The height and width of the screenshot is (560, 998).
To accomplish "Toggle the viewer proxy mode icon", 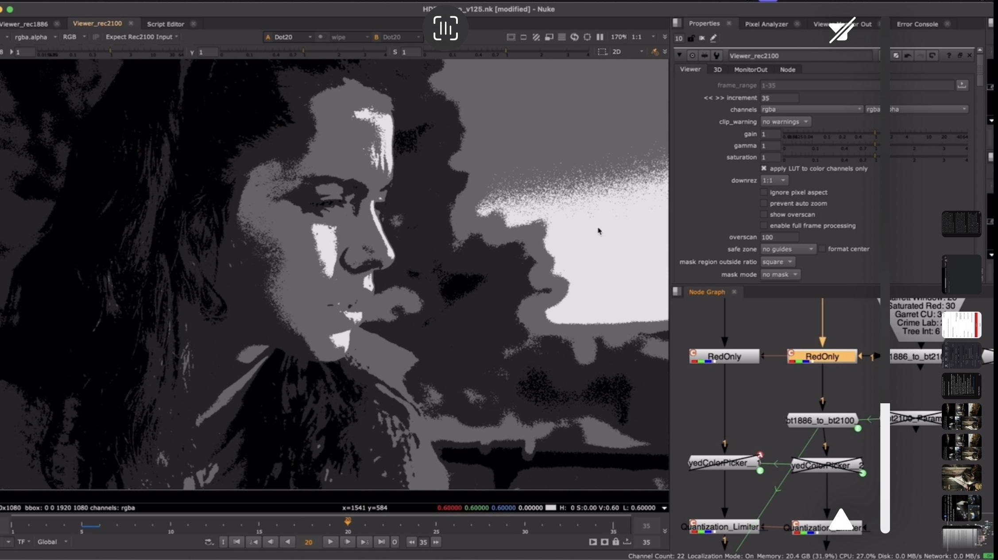I will point(549,37).
